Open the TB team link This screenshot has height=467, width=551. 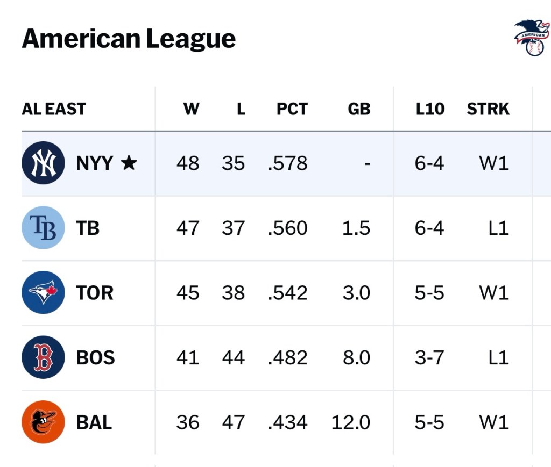[x=88, y=228]
